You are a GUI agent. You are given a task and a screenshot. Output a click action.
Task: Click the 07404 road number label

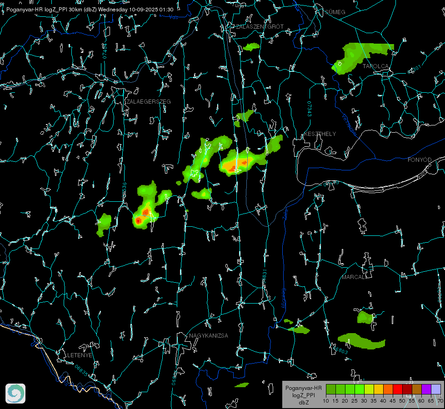click(105, 51)
